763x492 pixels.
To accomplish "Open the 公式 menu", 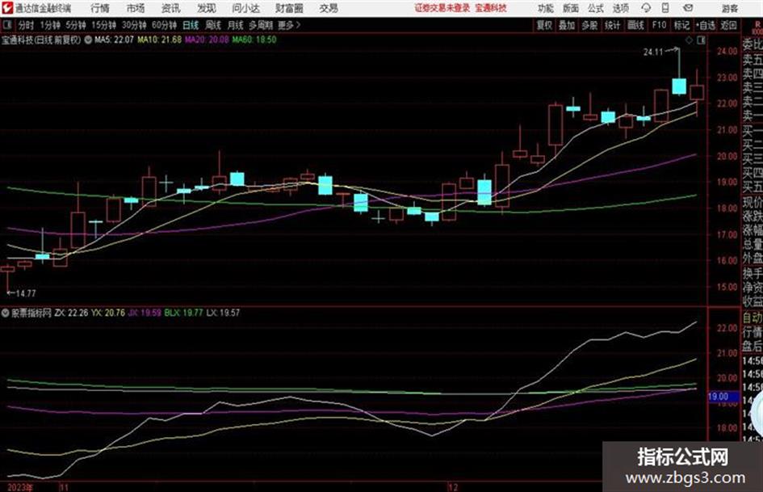I will click(x=595, y=8).
